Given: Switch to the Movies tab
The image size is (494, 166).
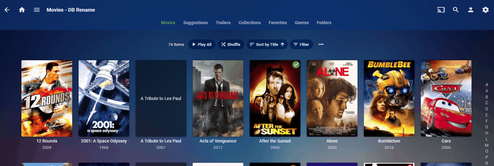Looking at the screenshot, I should click(x=168, y=23).
